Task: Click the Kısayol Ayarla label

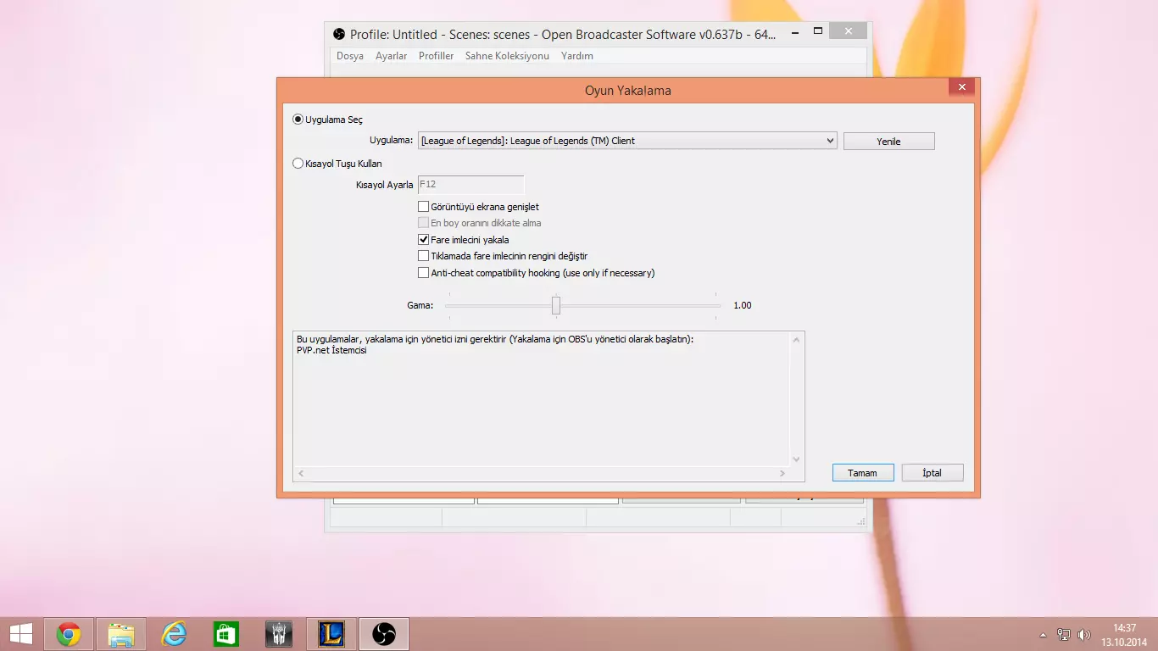Action: click(385, 185)
